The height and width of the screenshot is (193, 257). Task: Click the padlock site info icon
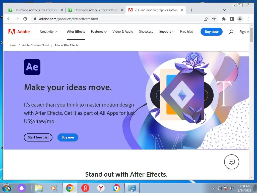[35, 19]
